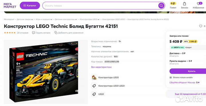
Task: Click the Мегамаркет logo
Action: pos(10,5)
